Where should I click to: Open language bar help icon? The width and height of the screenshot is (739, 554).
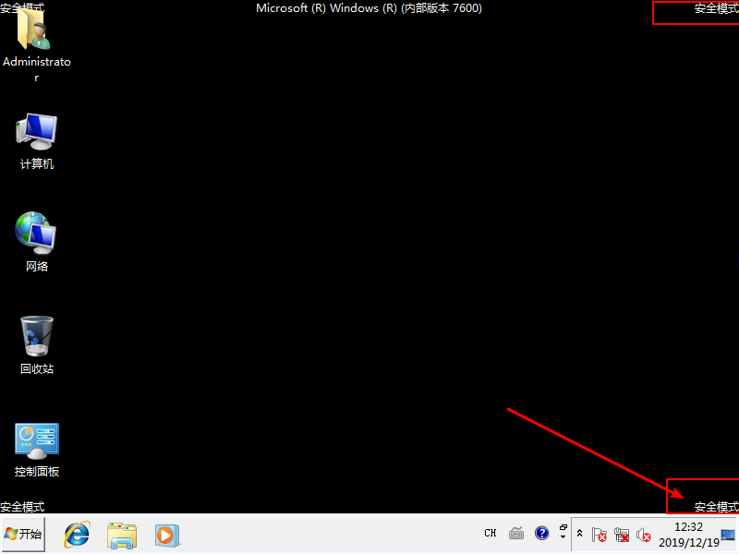click(541, 533)
